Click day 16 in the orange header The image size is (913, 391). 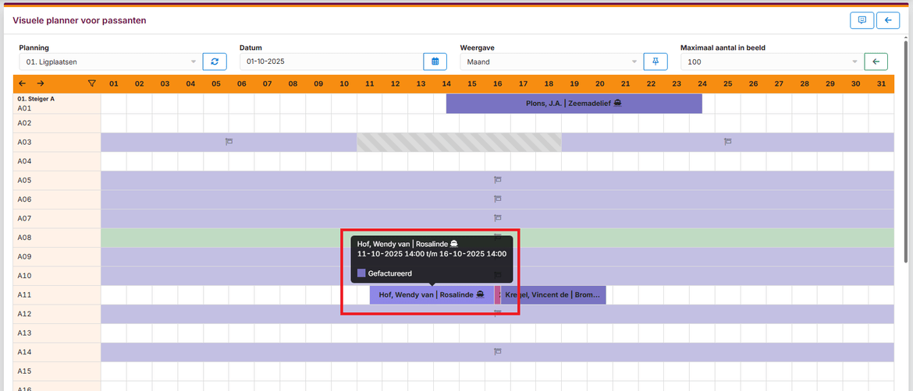click(x=498, y=83)
